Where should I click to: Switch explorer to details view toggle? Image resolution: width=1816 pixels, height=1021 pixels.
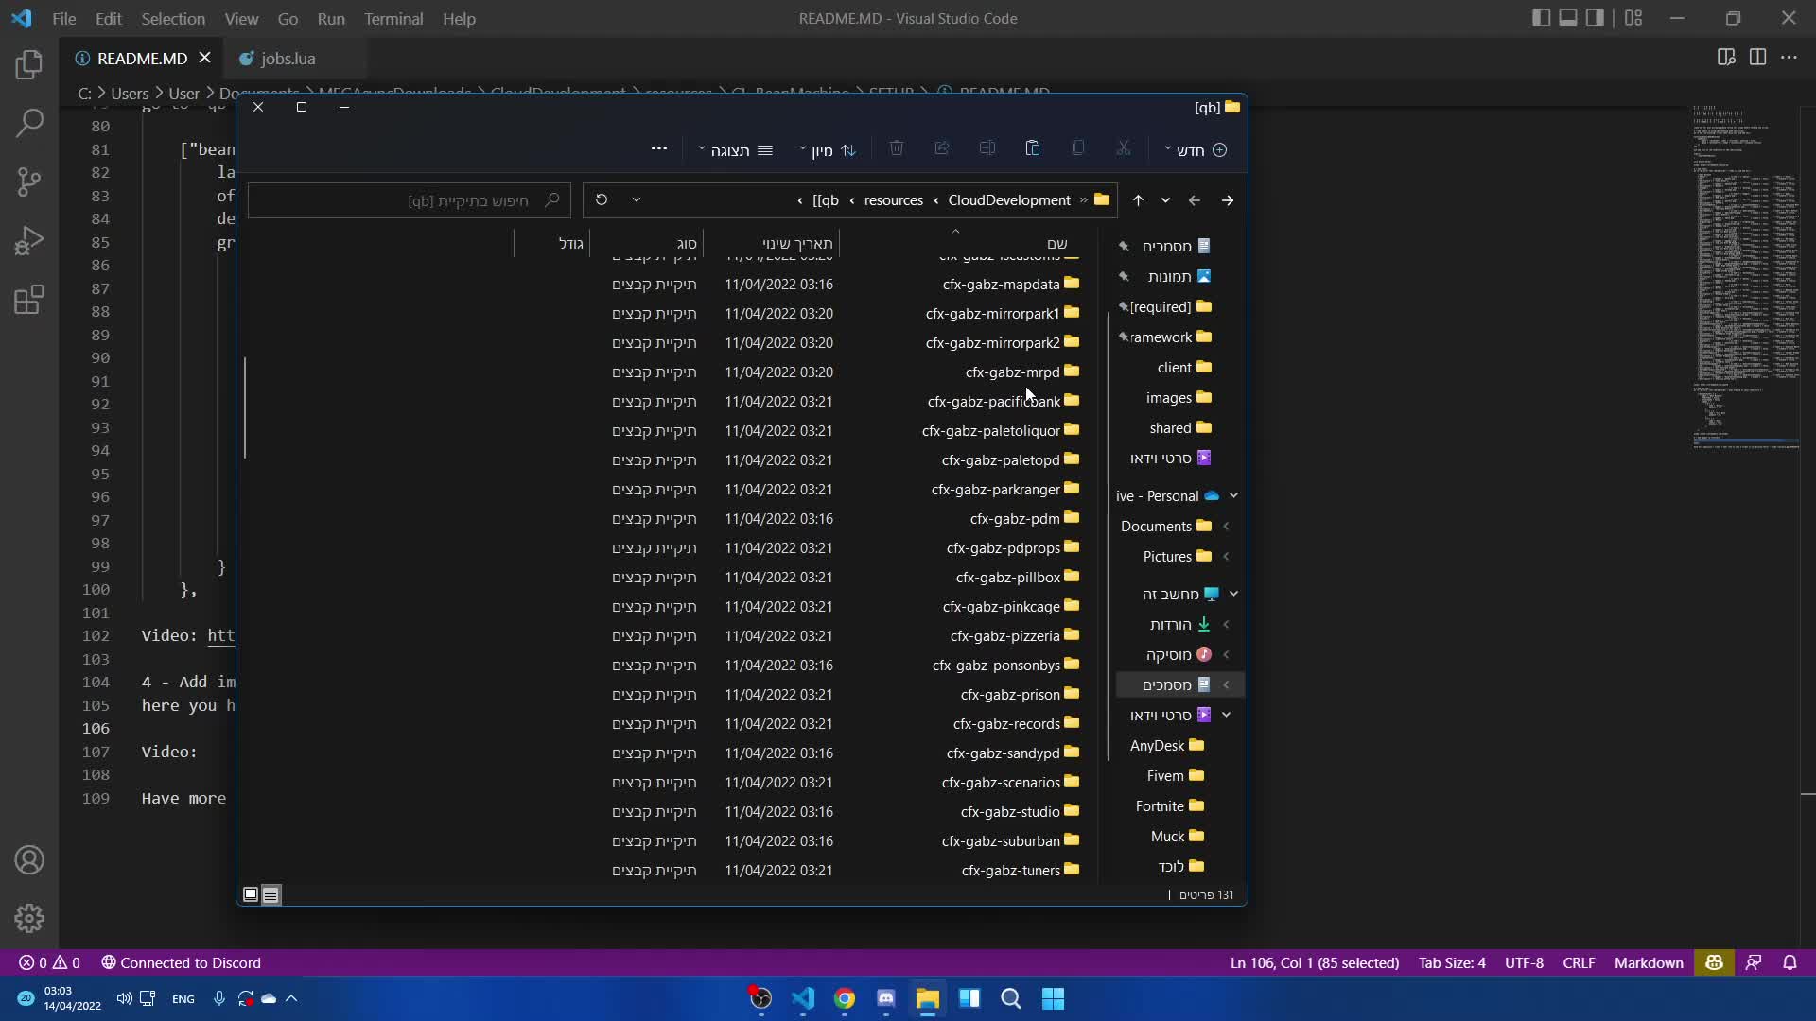(271, 894)
